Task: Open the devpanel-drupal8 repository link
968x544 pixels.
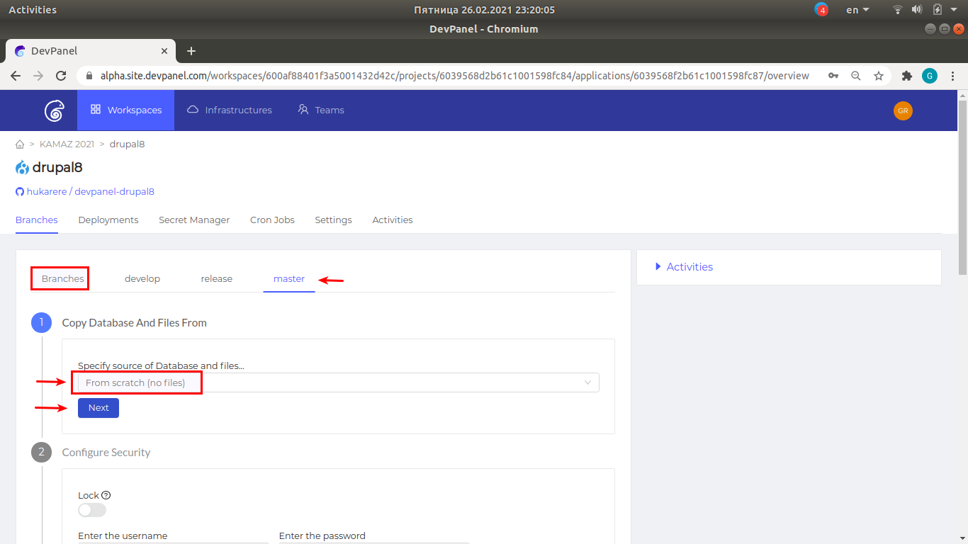Action: pos(114,191)
